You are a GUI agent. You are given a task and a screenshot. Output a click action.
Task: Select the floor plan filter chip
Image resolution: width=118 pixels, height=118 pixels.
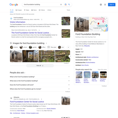(52, 47)
